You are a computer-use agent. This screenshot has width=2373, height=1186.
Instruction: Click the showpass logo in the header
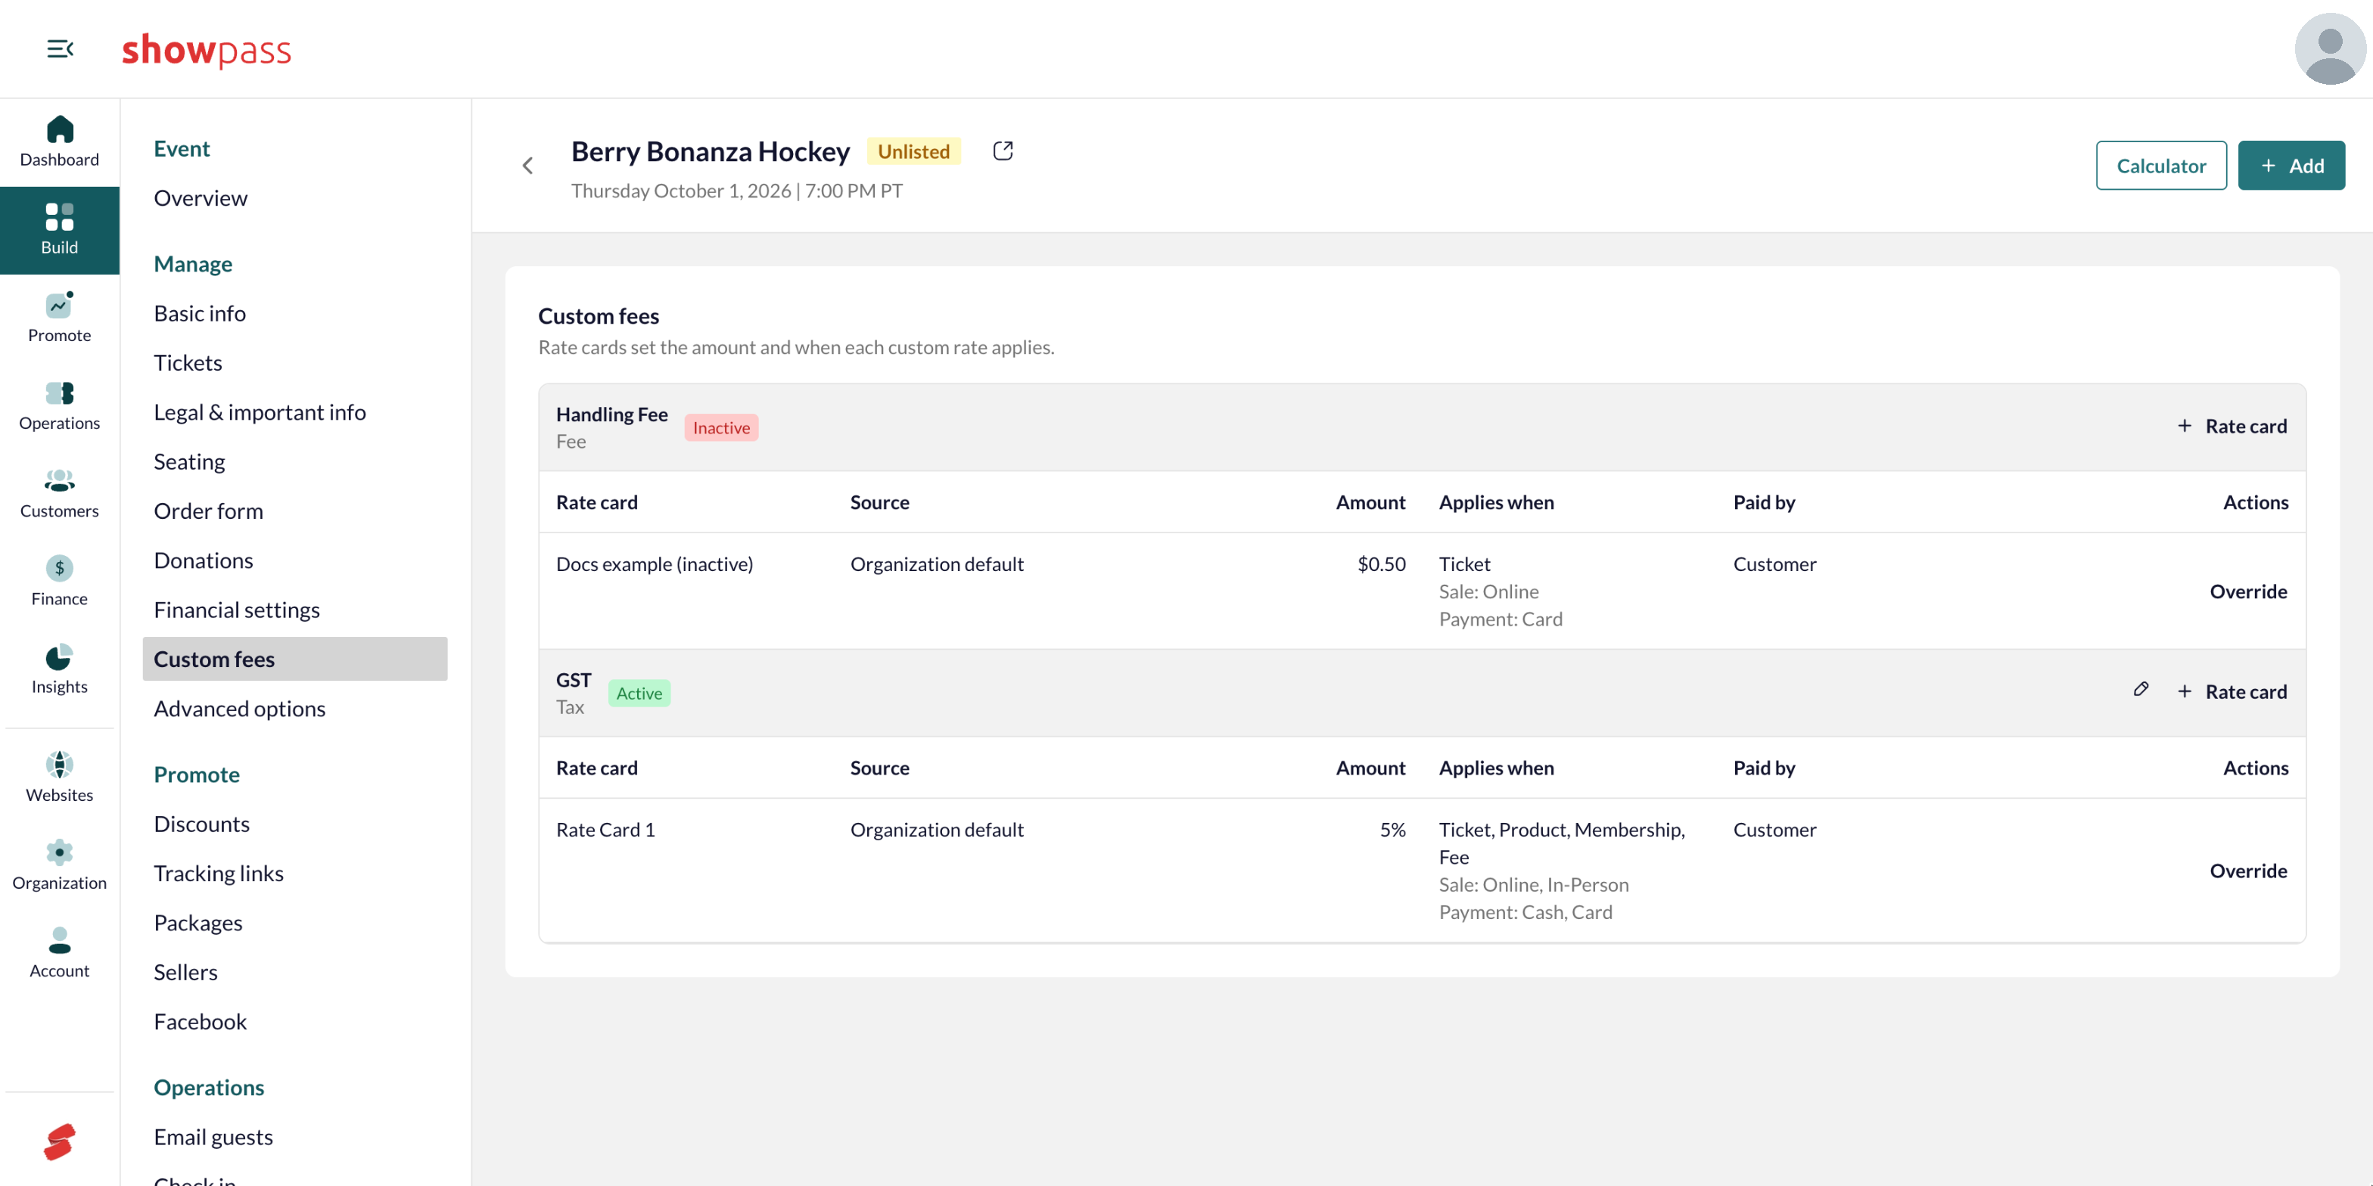(x=207, y=50)
